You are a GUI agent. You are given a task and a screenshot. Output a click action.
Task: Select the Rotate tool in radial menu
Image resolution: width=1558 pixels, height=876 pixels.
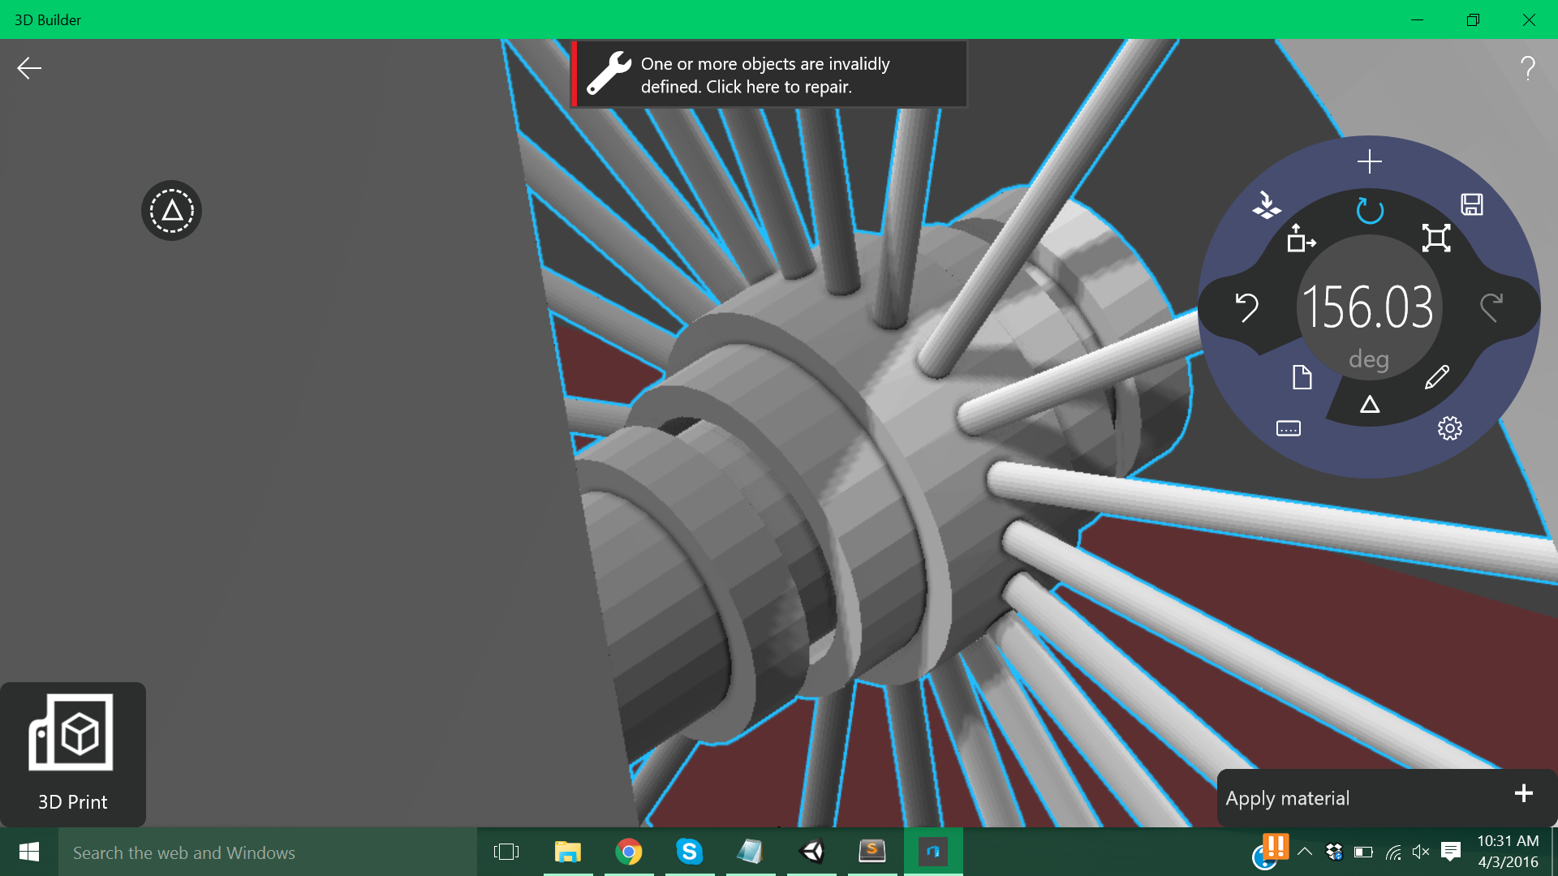click(x=1369, y=211)
